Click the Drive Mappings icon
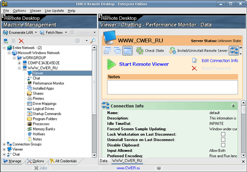247x172 pixels. (x=30, y=104)
